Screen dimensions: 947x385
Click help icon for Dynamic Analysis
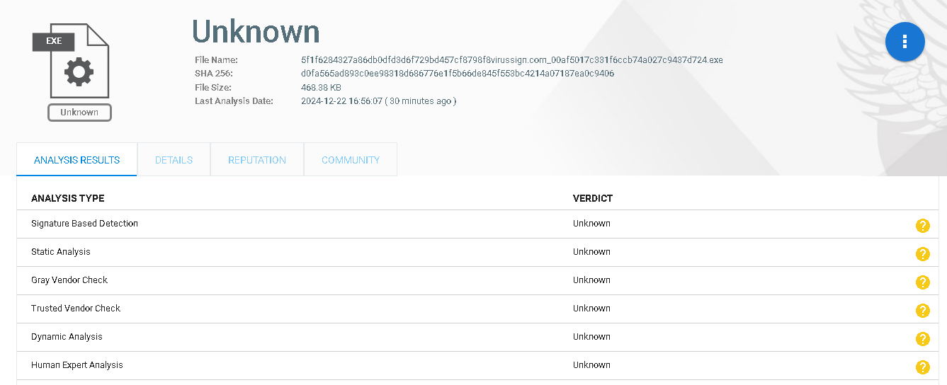[x=922, y=339]
